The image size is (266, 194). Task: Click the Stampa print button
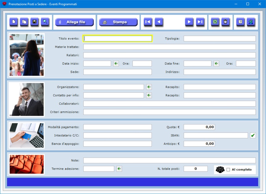click(x=118, y=22)
